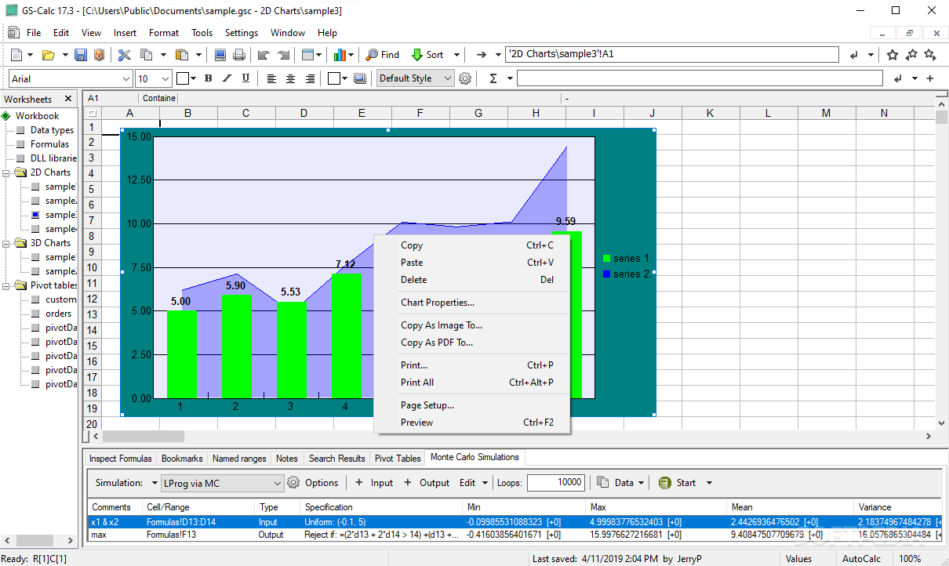The image size is (949, 566).
Task: Collapse the 2D Charts tree node
Action: (x=6, y=172)
